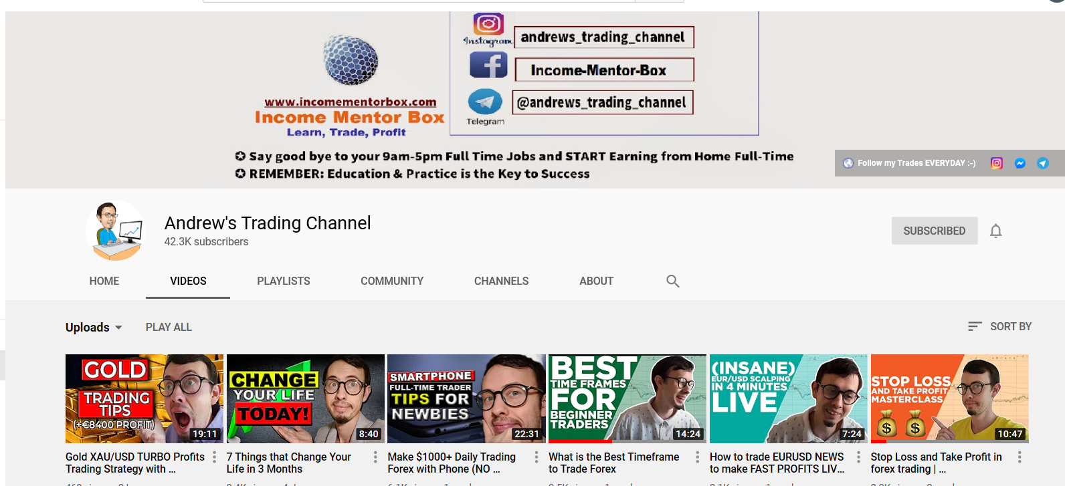The image size is (1065, 486).
Task: Open the Smartphone Tips for Newbies thumbnail
Action: pos(466,398)
